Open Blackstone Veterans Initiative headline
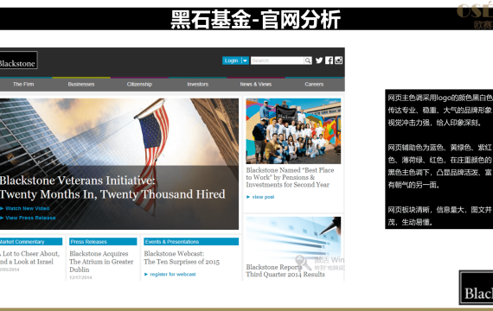This screenshot has height=311, width=493. [x=112, y=187]
